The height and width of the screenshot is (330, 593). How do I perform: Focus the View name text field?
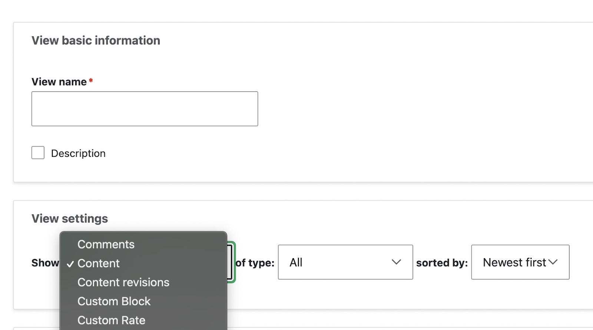[x=145, y=109]
